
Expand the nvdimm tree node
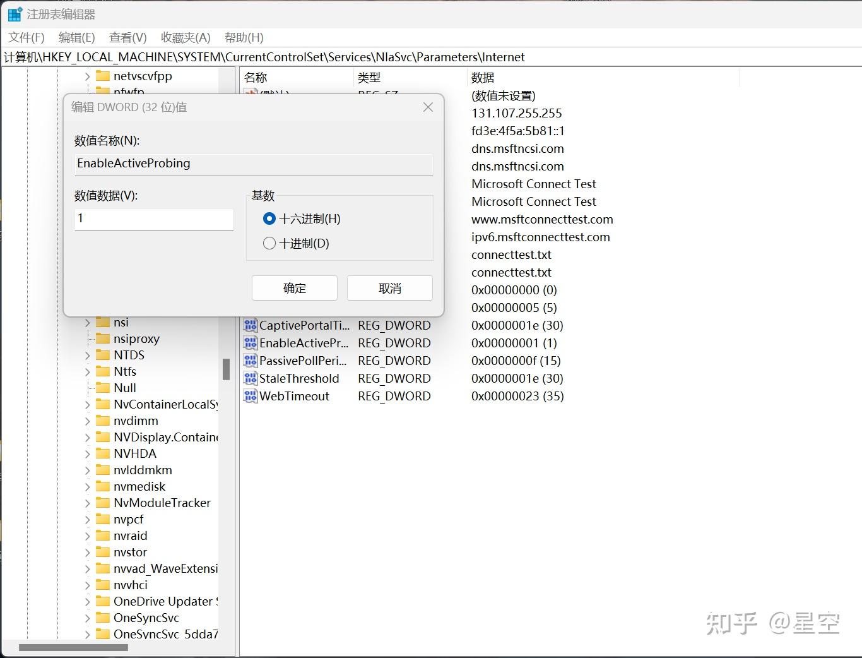pos(88,421)
